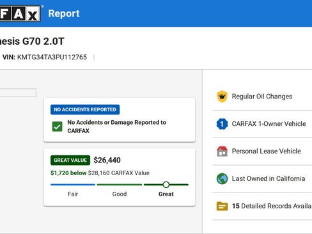Open Regular Oil Changes details
312x234 pixels.
(262, 97)
